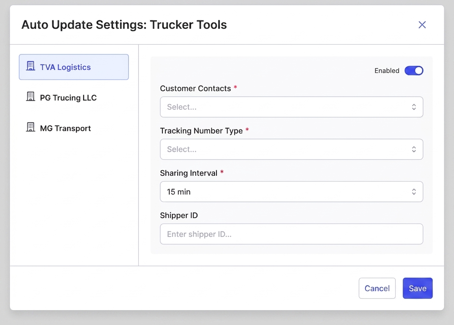
Task: Save the auto update settings
Action: pyautogui.click(x=417, y=288)
